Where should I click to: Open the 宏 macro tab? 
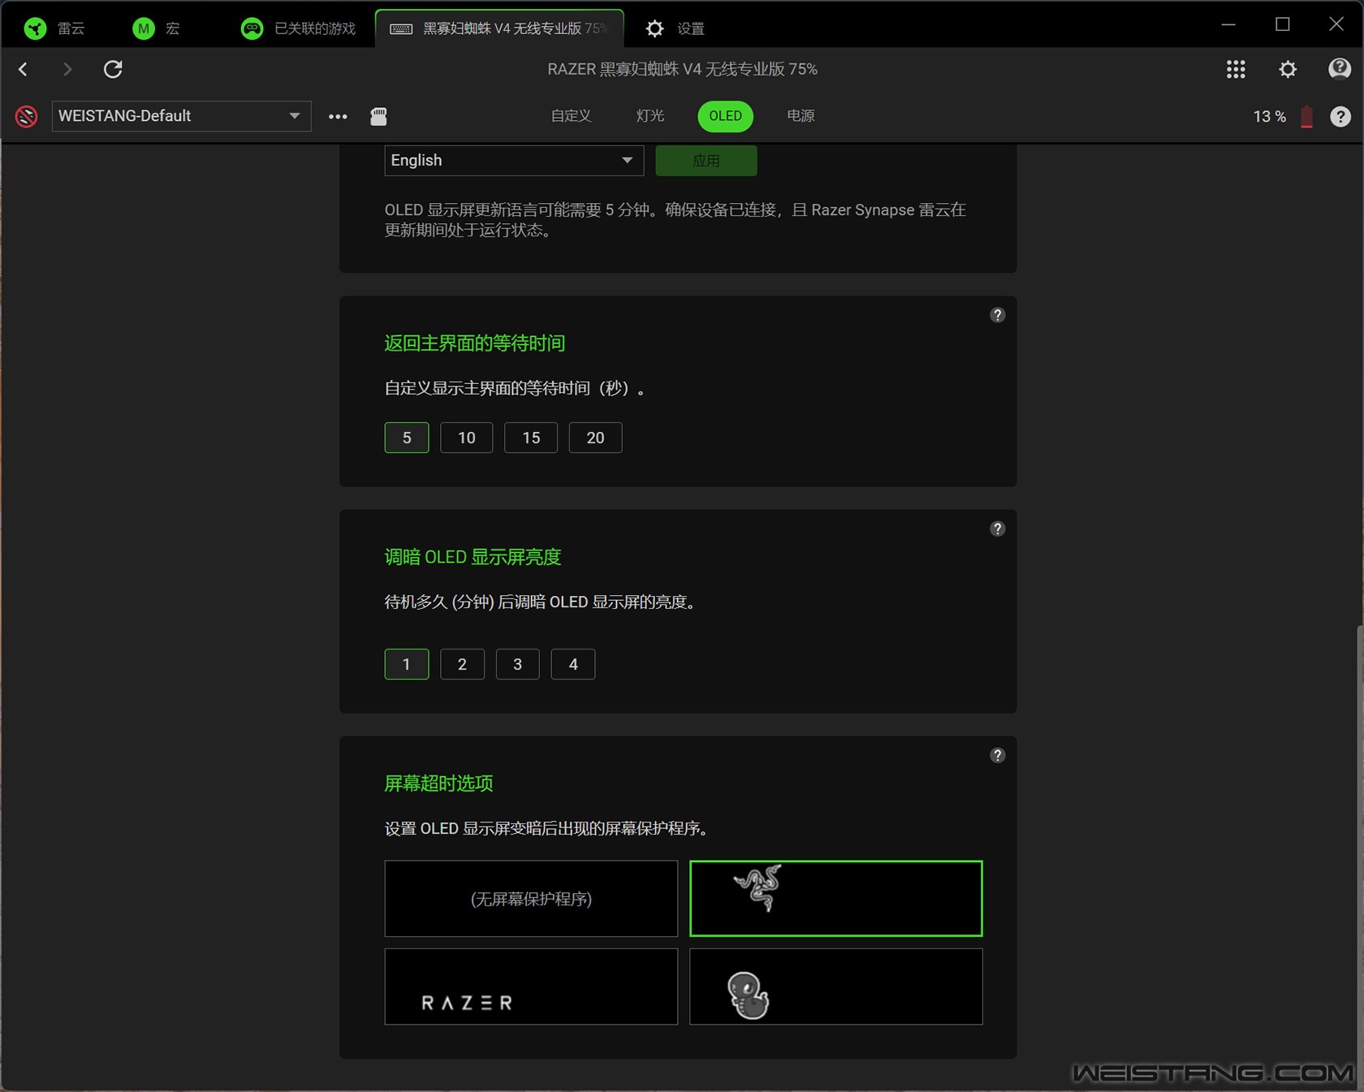pyautogui.click(x=156, y=28)
